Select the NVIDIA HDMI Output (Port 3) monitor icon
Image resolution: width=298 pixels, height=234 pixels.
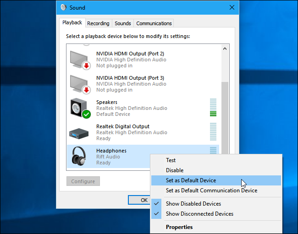click(x=80, y=84)
